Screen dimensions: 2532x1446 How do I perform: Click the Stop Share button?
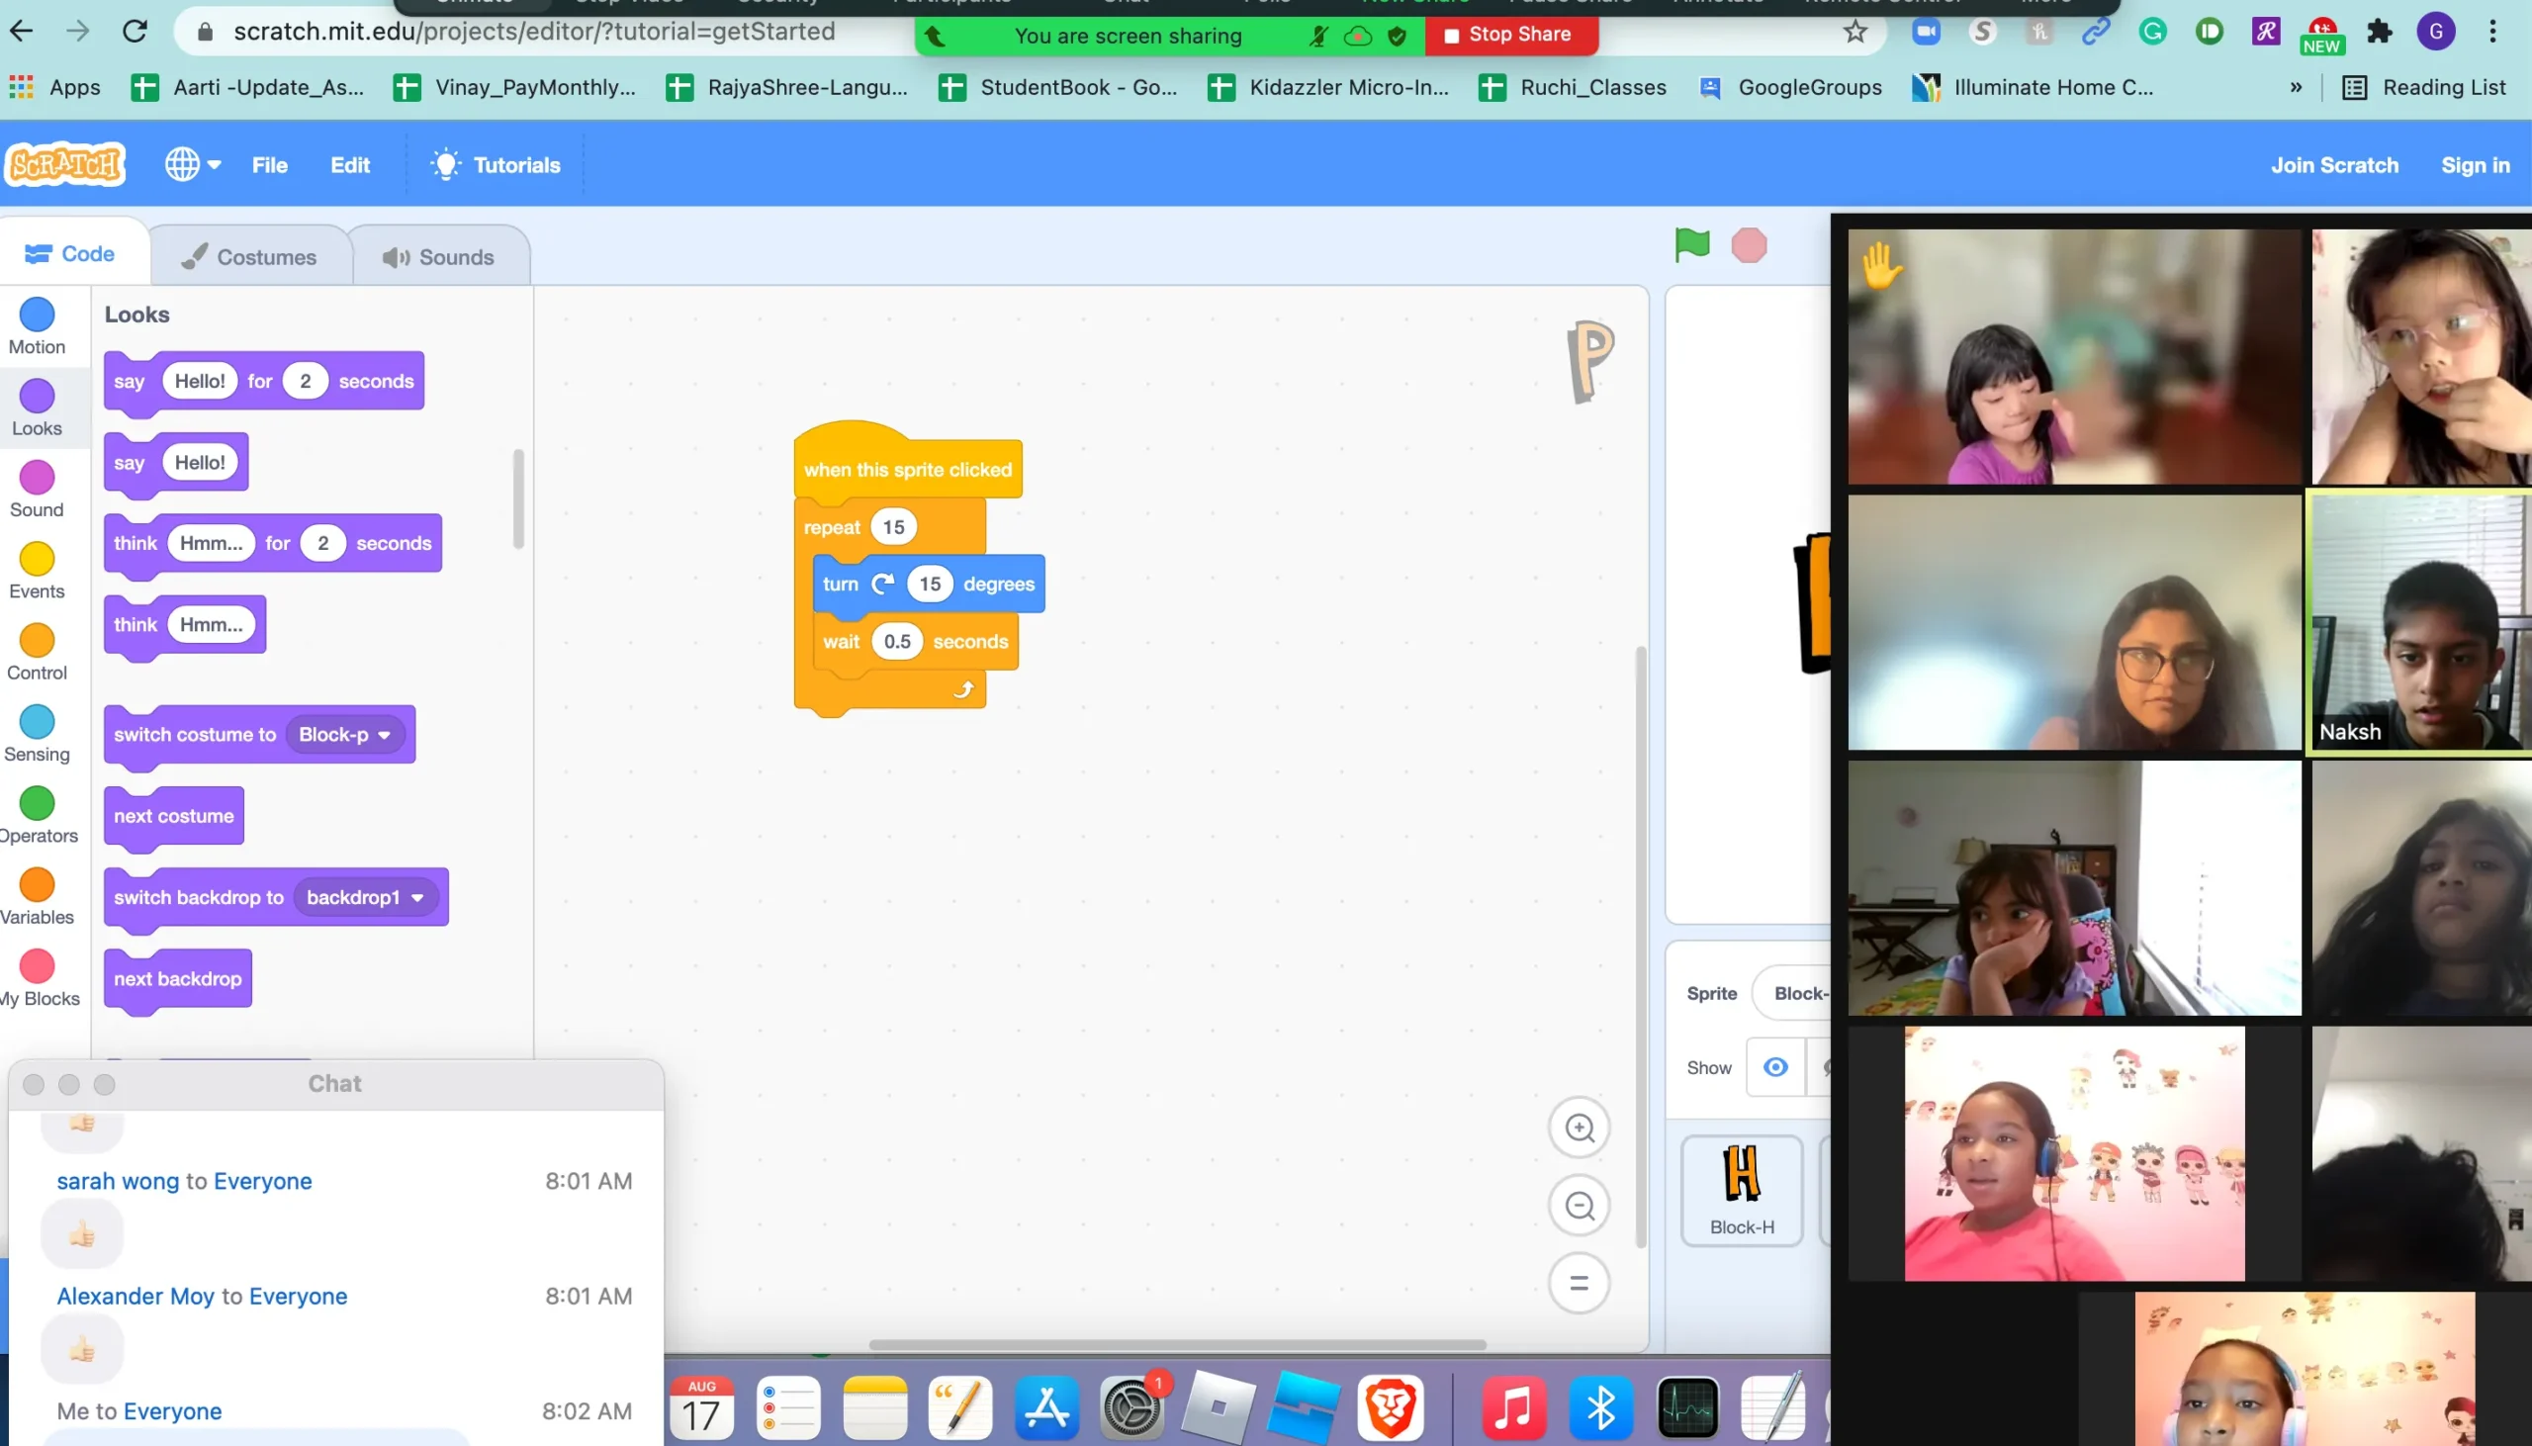(1510, 35)
